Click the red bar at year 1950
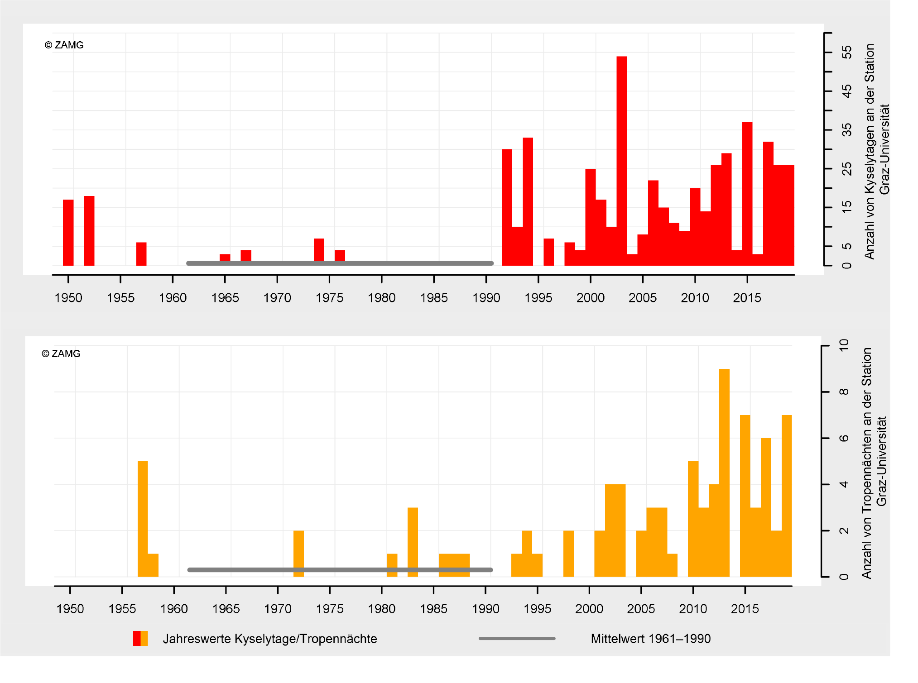 tap(68, 232)
